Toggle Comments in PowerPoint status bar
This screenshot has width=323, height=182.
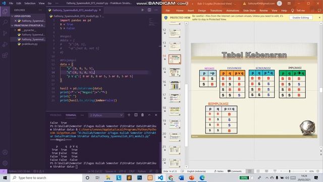(234, 171)
